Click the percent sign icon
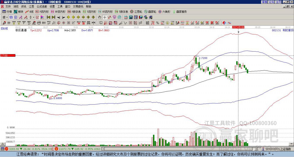The image size is (294, 157). pyautogui.click(x=158, y=23)
